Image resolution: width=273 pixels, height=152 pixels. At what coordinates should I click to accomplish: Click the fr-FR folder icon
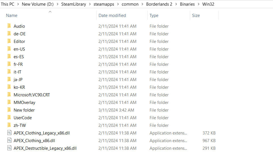9,64
